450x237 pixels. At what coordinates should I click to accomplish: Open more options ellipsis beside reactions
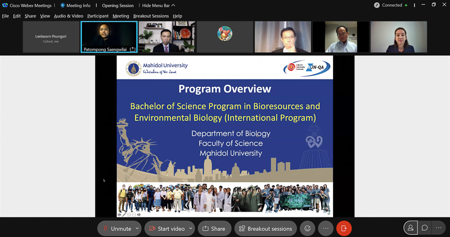326,229
